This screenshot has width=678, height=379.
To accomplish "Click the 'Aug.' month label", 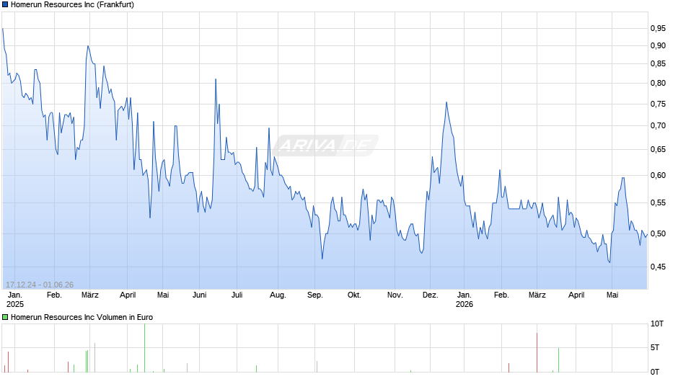I will pos(278,295).
